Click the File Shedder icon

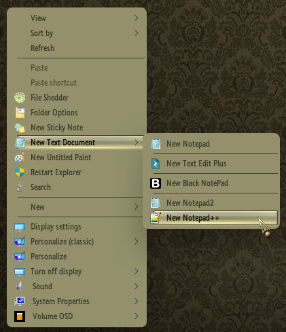[x=20, y=98]
